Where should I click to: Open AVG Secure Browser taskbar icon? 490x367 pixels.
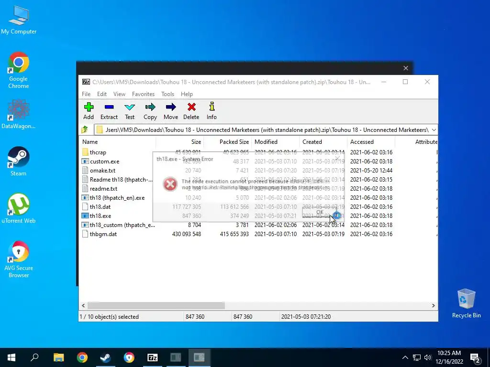tap(129, 357)
